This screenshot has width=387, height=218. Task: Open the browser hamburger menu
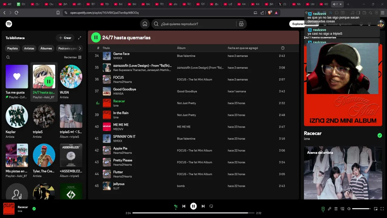click(x=383, y=13)
